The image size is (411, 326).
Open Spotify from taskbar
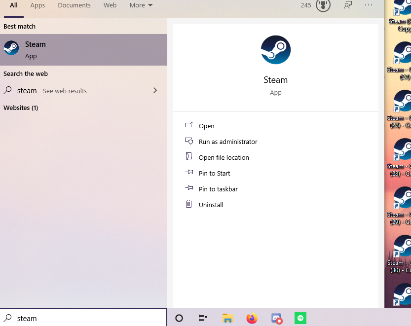[300, 318]
